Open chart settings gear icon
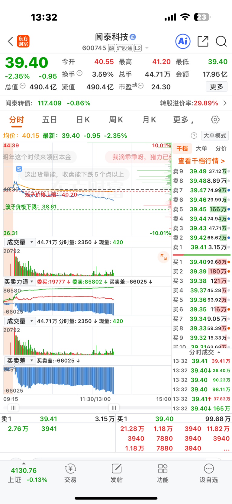The width and height of the screenshot is (232, 504). 215,120
